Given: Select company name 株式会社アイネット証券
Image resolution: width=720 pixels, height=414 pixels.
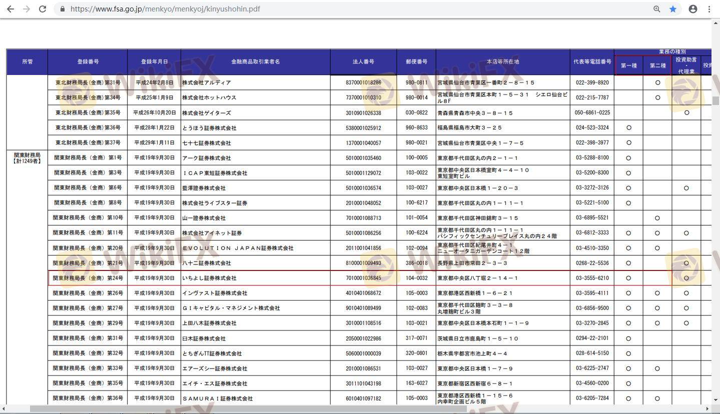Looking at the screenshot, I should coord(212,233).
